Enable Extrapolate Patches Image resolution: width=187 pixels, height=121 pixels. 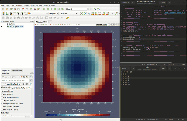coord(2,106)
